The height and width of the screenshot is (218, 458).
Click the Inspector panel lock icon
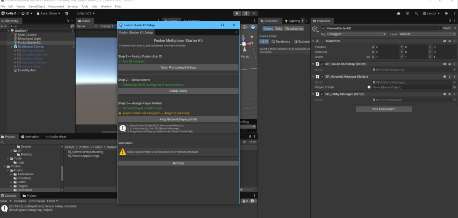[x=449, y=21]
